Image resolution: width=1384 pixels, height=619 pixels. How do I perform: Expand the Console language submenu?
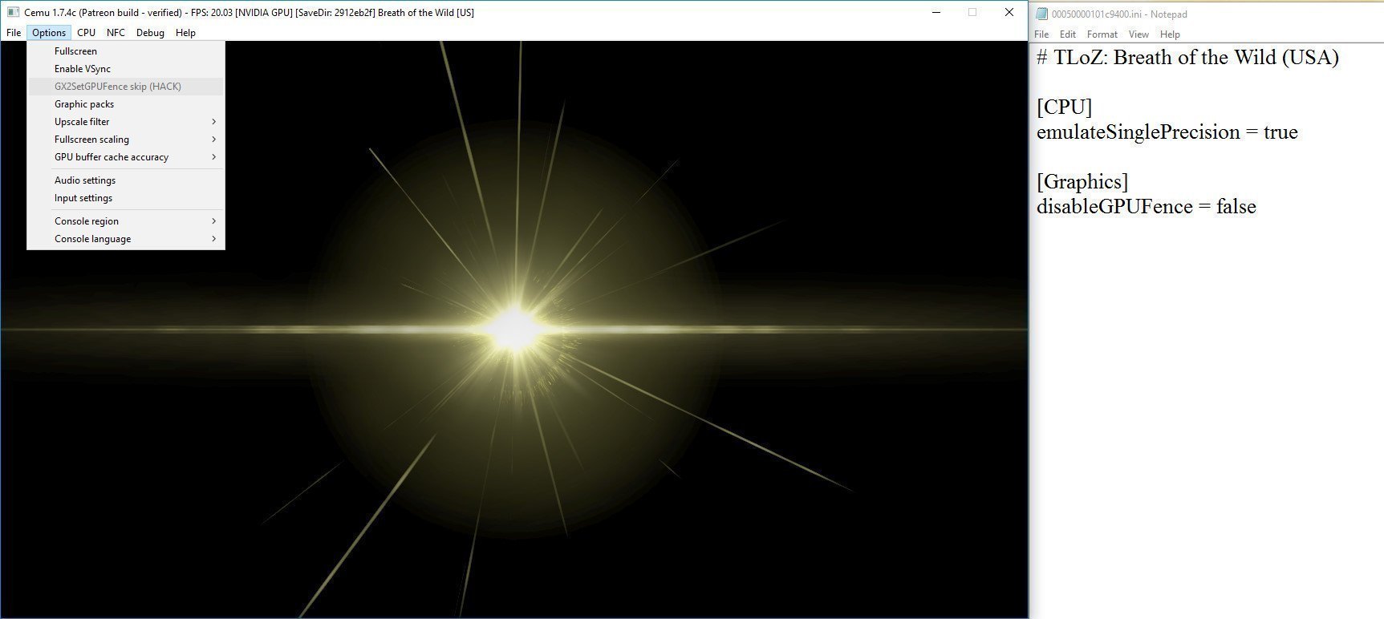[126, 239]
